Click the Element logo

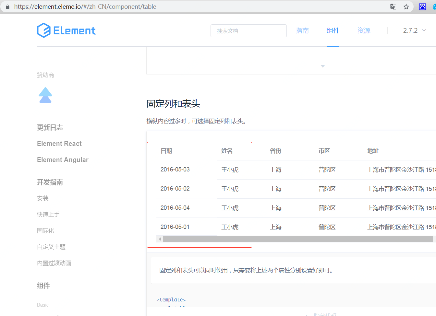(x=66, y=30)
